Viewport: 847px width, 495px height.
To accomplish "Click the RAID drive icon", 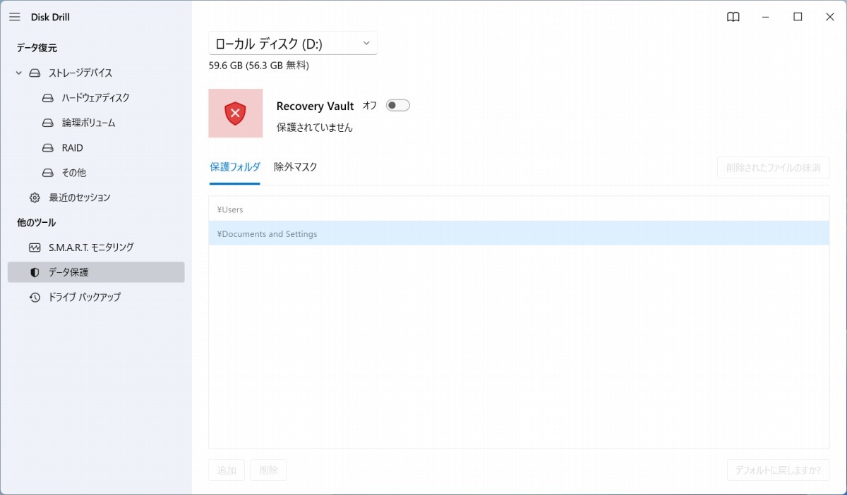I will click(47, 148).
